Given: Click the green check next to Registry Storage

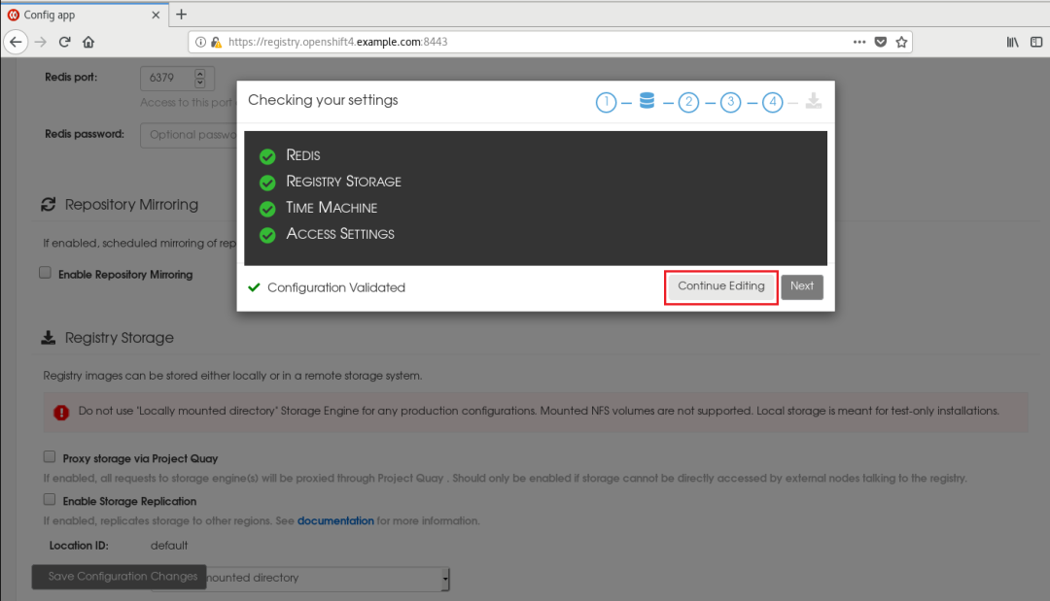Looking at the screenshot, I should point(267,183).
